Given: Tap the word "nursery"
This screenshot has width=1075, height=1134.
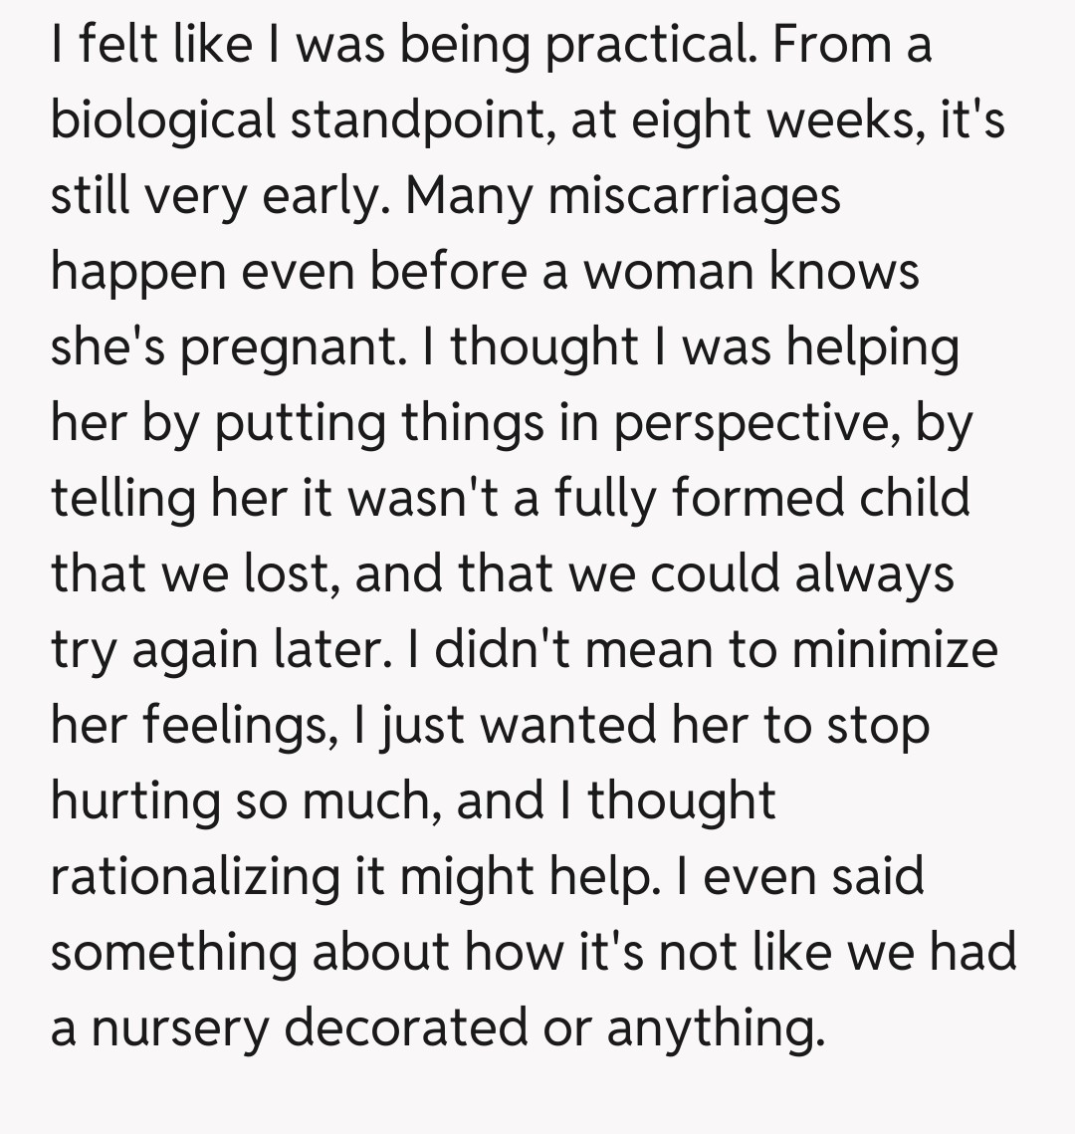Looking at the screenshot, I should click(179, 1028).
